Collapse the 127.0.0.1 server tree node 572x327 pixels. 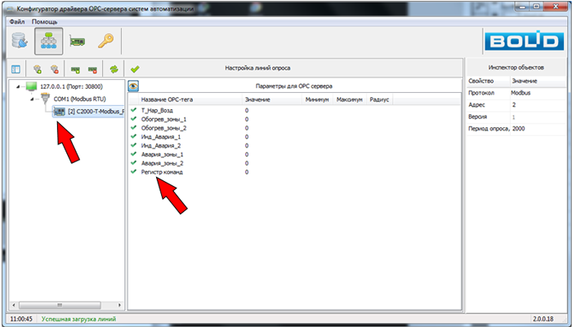[x=19, y=86]
